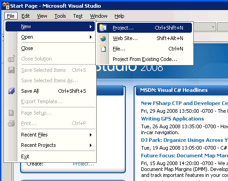This screenshot has width=228, height=181.
Task: Click the 'in-car navigation.' text
Action: coord(160,132)
